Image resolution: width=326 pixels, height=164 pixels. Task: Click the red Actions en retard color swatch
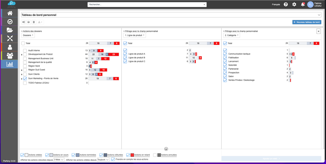coord(132,155)
